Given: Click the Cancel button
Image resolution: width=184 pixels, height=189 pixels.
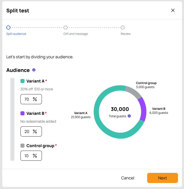Looking at the screenshot, I should point(127,178).
